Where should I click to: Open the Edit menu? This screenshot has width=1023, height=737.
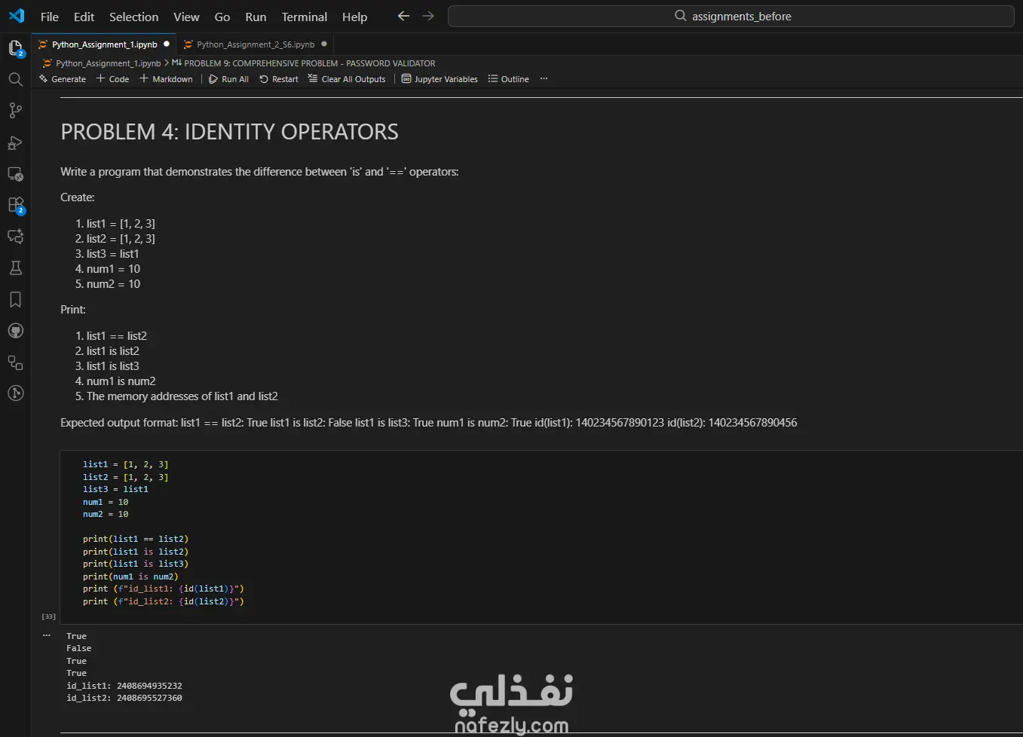84,17
